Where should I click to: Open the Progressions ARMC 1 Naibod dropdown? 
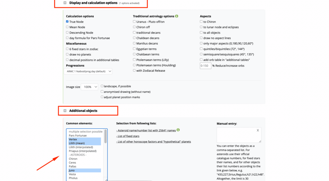(88, 71)
